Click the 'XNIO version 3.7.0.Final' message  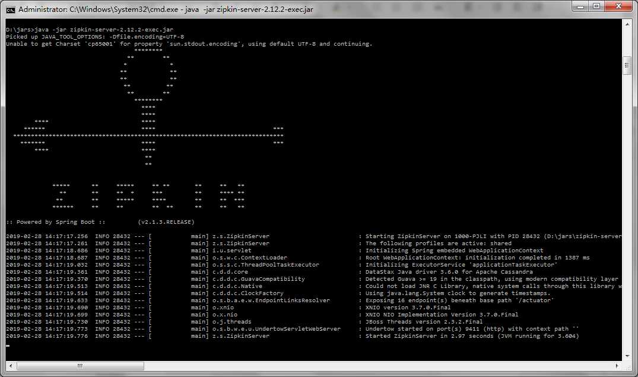pos(408,308)
